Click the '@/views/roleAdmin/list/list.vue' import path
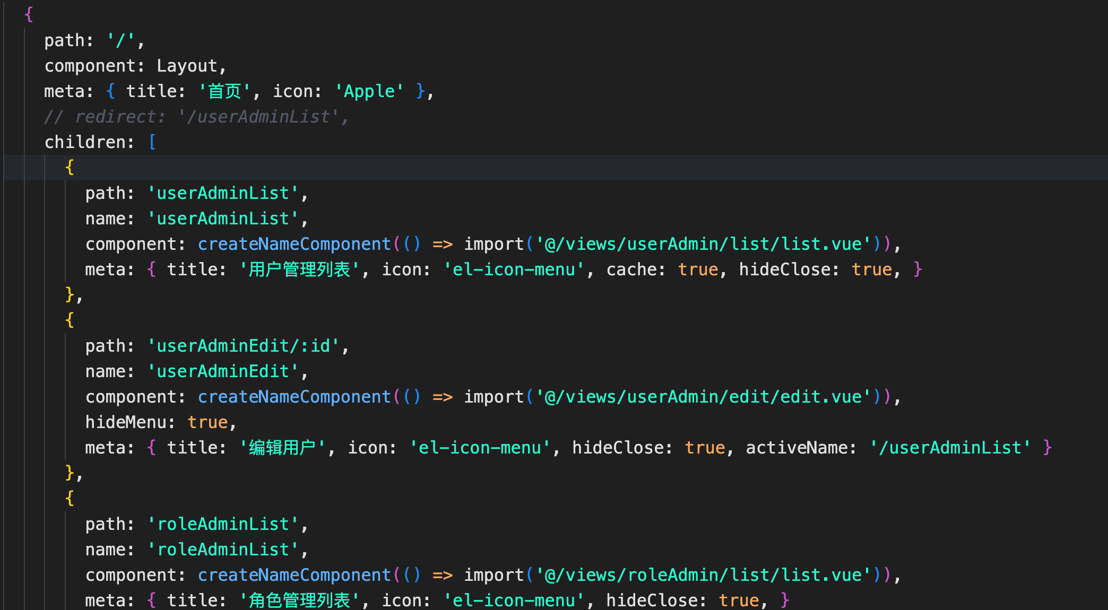Screen dimensions: 1108x610 click(x=704, y=575)
